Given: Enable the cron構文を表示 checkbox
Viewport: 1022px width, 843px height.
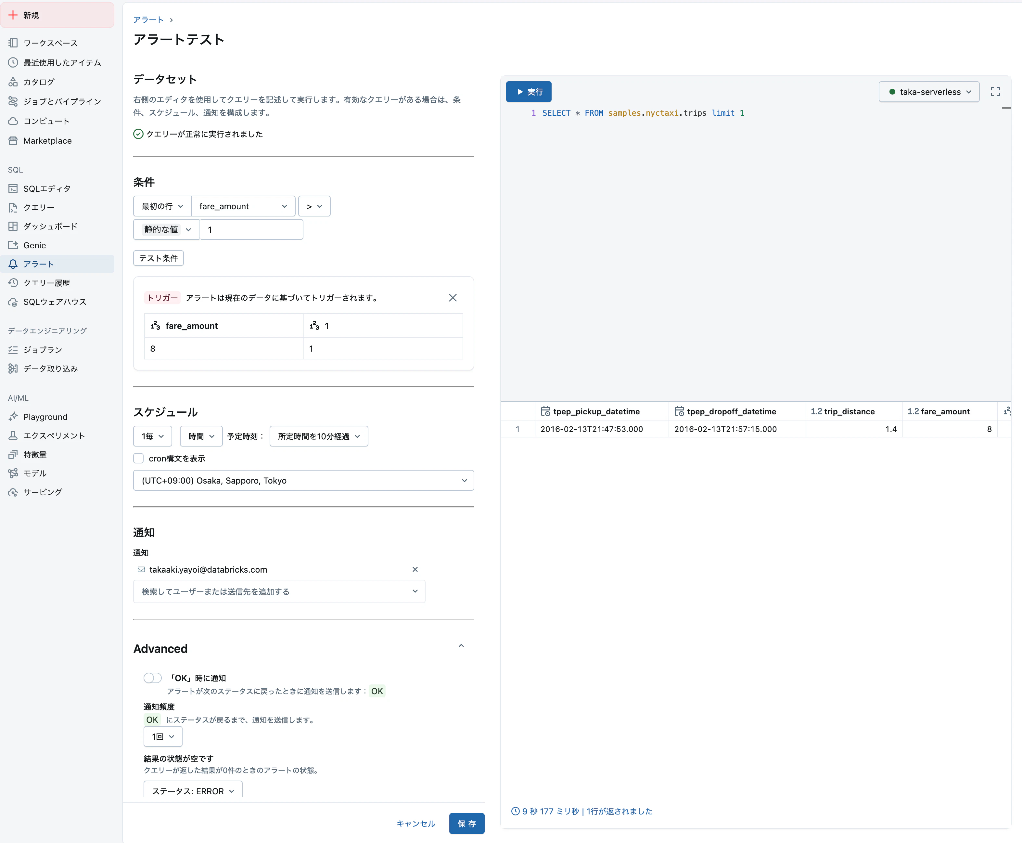Looking at the screenshot, I should point(139,459).
